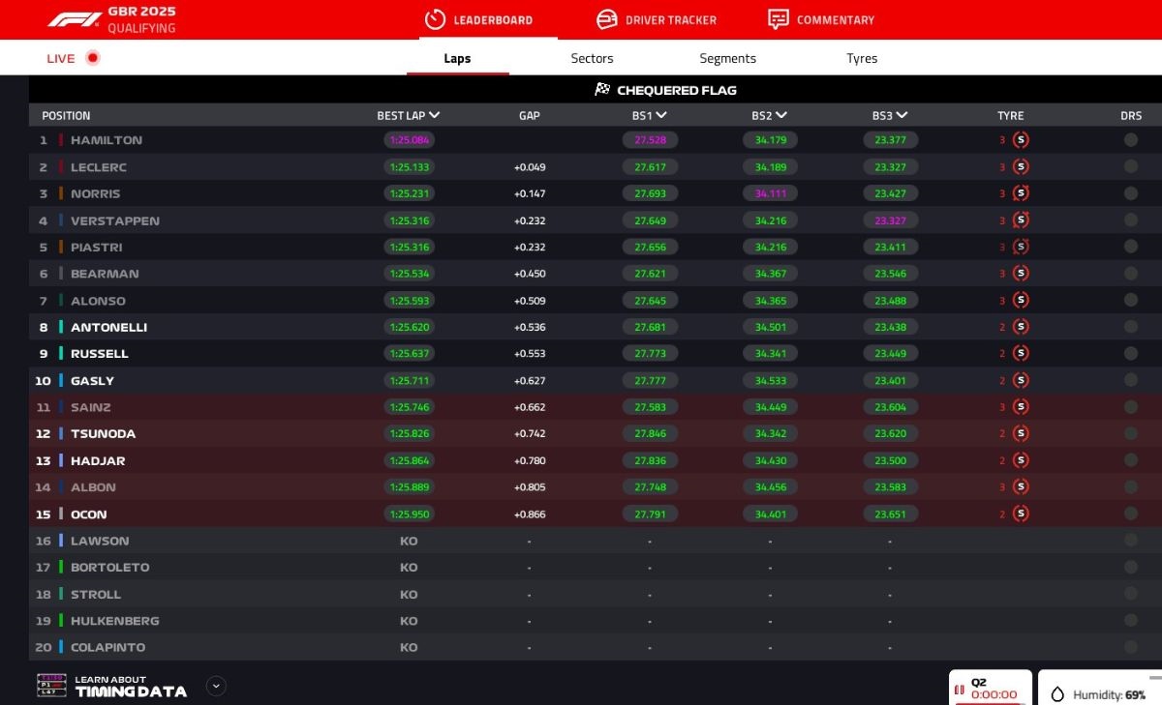
Task: Click the red LIVE indicator dot
Action: pyautogui.click(x=93, y=58)
